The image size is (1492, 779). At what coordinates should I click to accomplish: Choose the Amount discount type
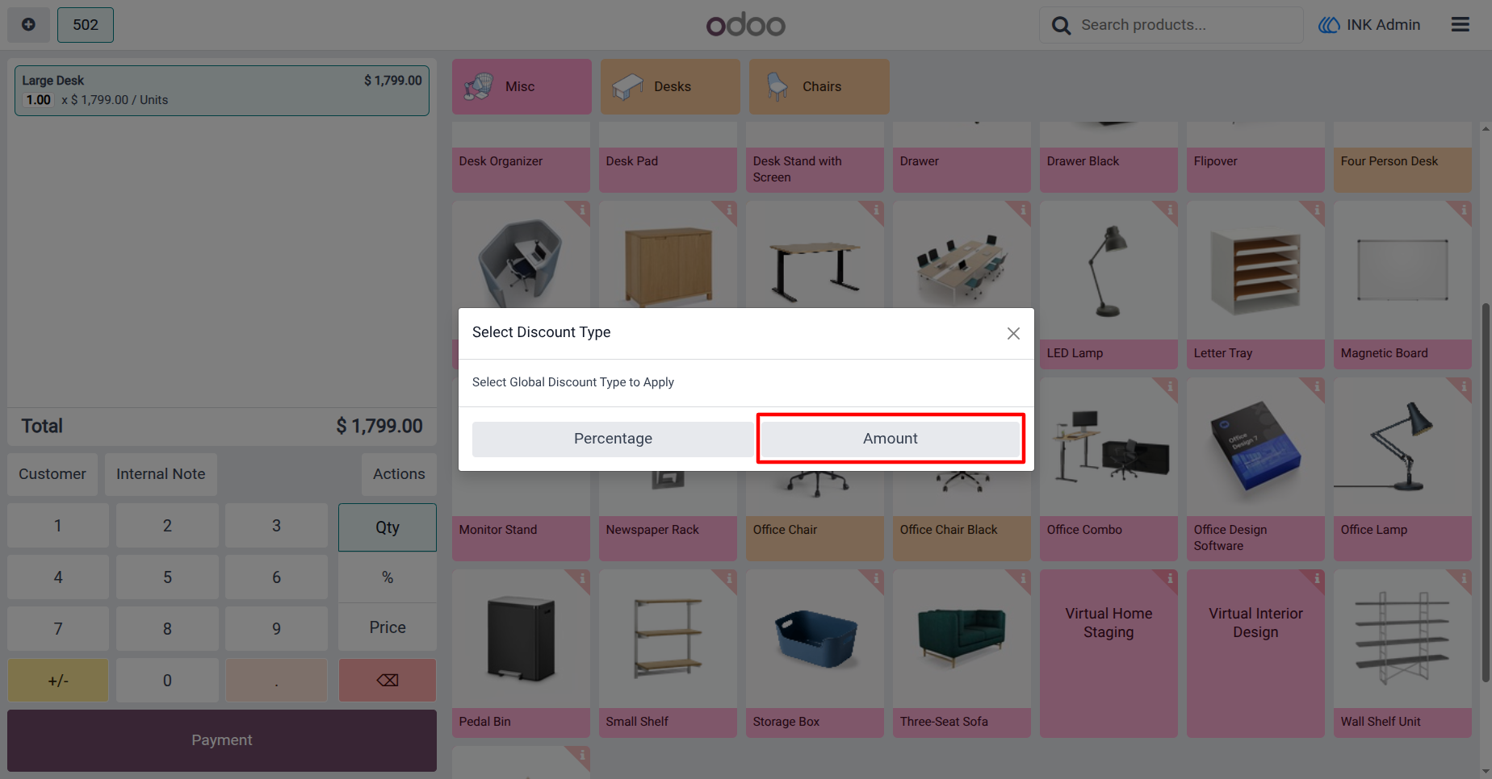[x=891, y=439]
